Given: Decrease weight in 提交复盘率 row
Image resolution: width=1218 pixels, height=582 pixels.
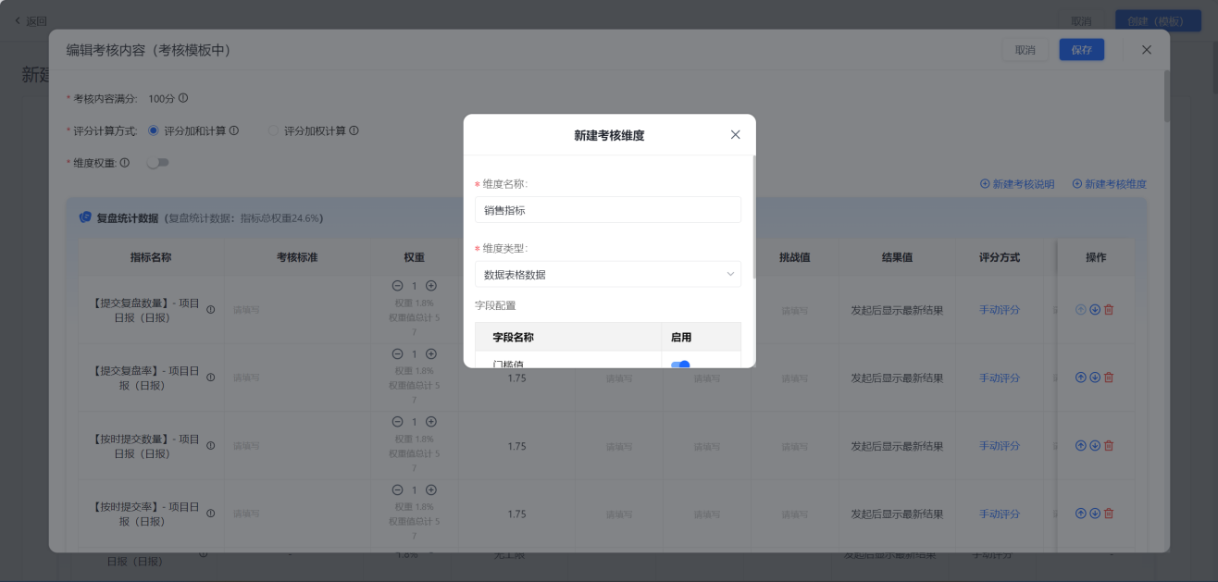Looking at the screenshot, I should (398, 353).
